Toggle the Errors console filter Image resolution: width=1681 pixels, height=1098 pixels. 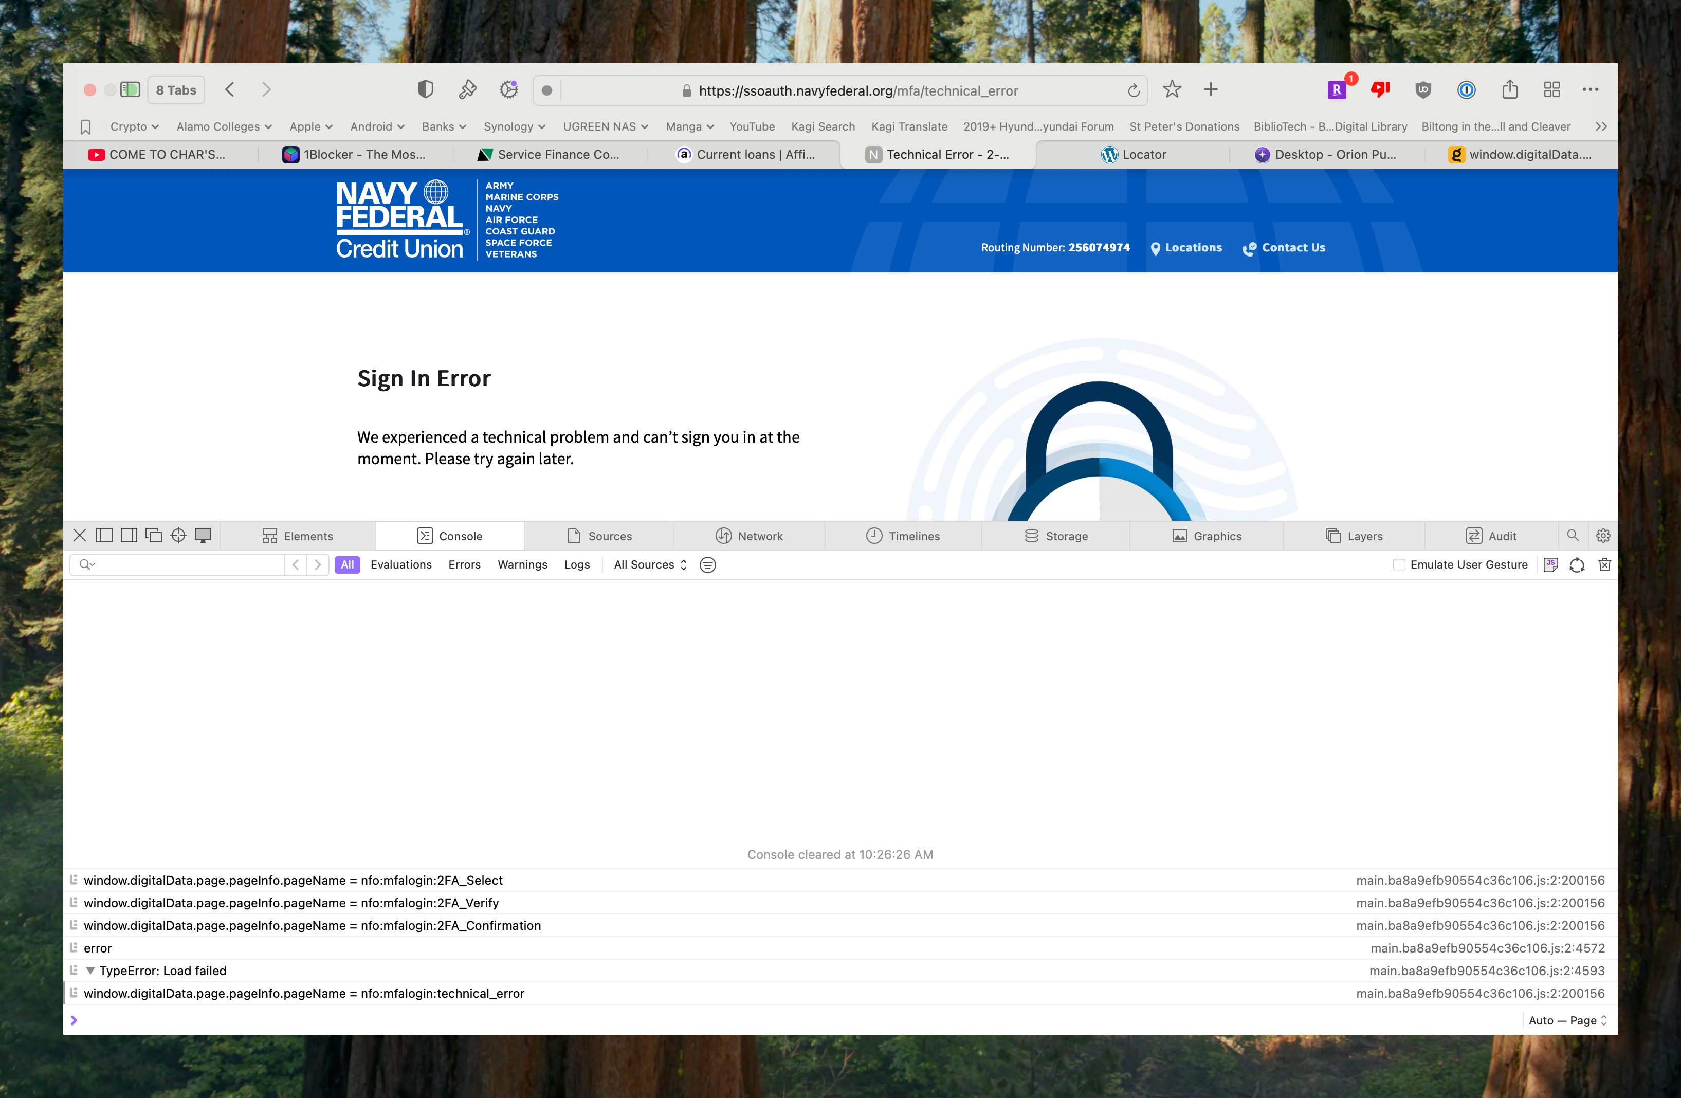pos(464,565)
